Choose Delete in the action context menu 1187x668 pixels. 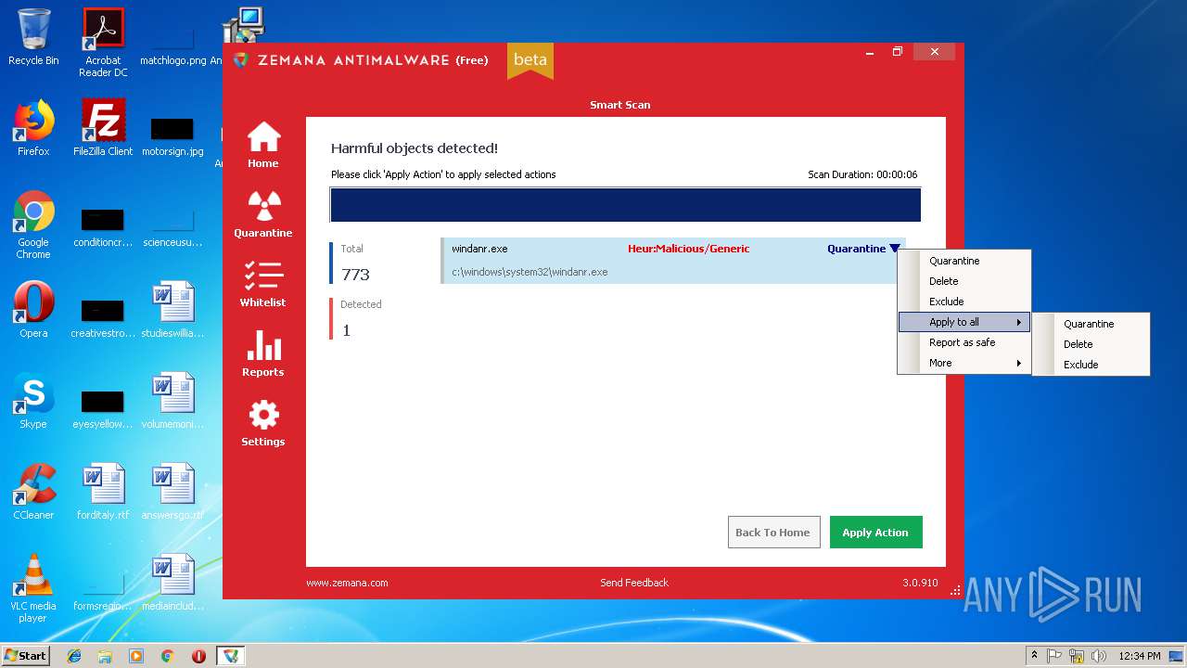[944, 281]
